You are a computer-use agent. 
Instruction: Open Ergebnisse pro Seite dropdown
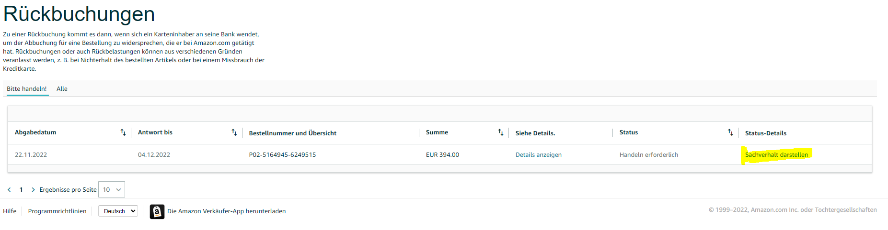point(112,190)
